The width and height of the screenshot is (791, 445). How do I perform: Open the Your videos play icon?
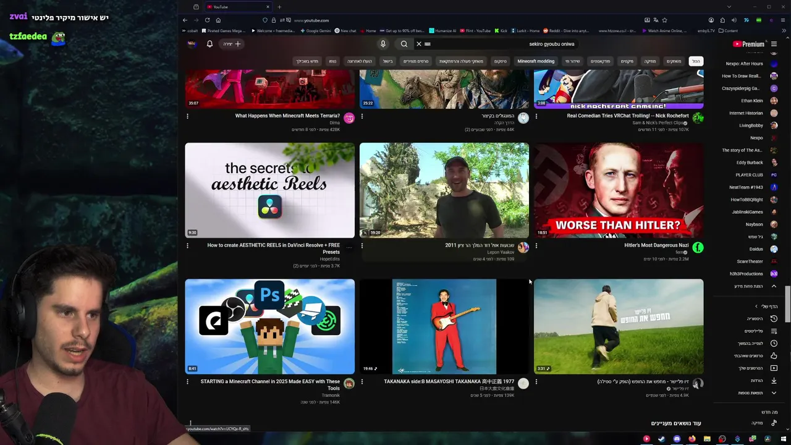pos(774,368)
